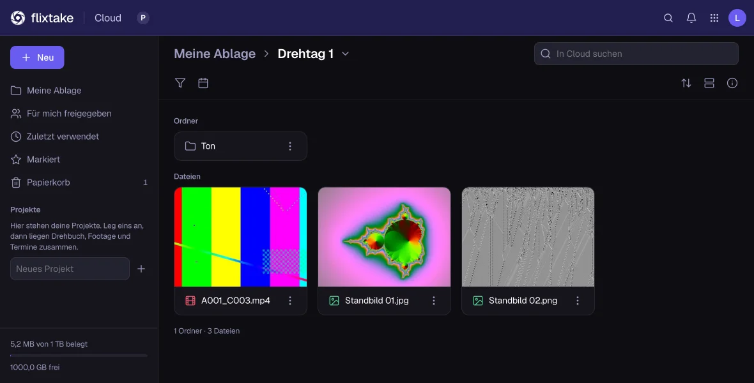Focus the In Cloud suchen field
Screen dimensions: 754x383
(x=636, y=54)
